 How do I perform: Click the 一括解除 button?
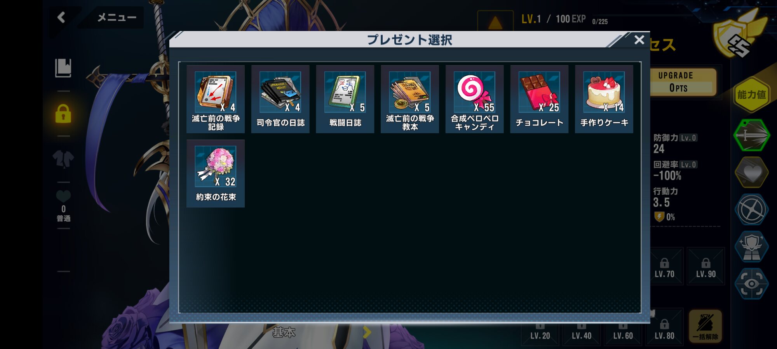tap(706, 327)
